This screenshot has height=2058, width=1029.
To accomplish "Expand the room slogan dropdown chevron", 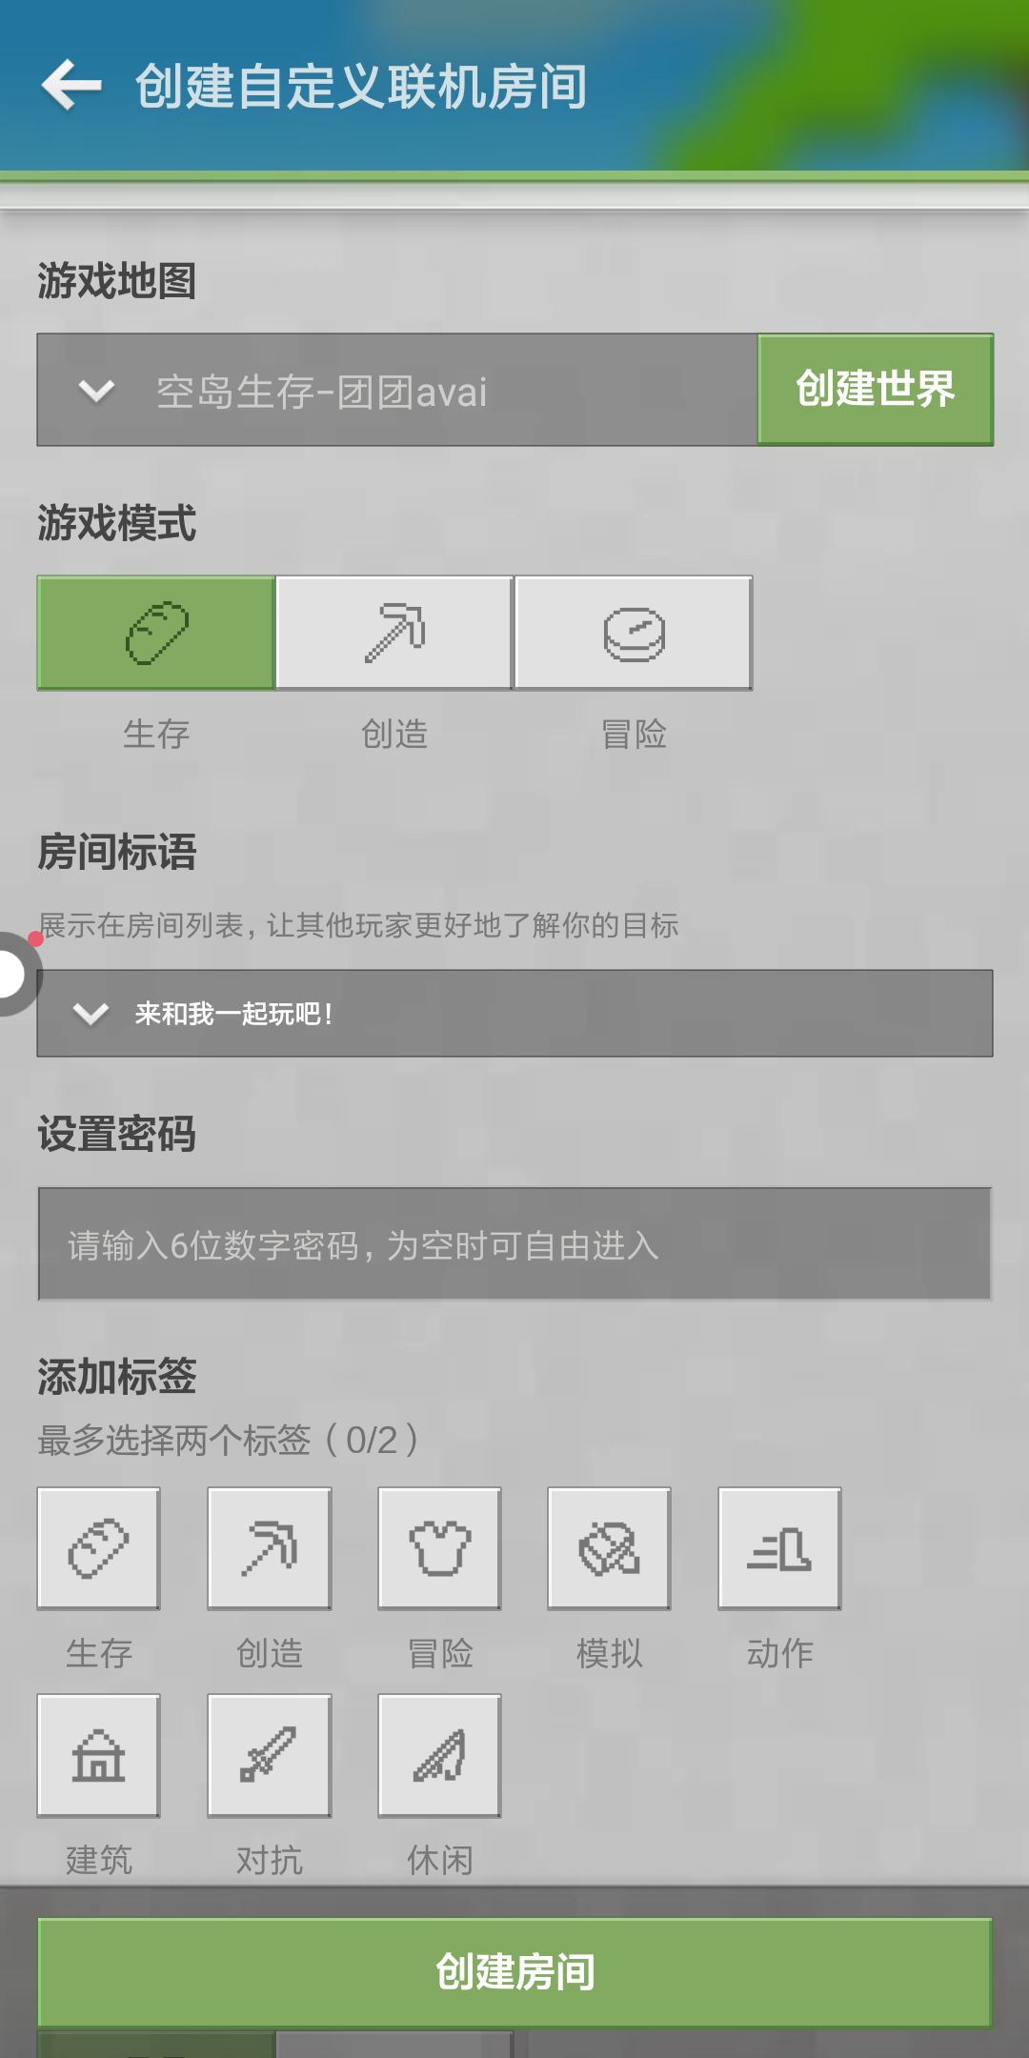I will tap(91, 1014).
